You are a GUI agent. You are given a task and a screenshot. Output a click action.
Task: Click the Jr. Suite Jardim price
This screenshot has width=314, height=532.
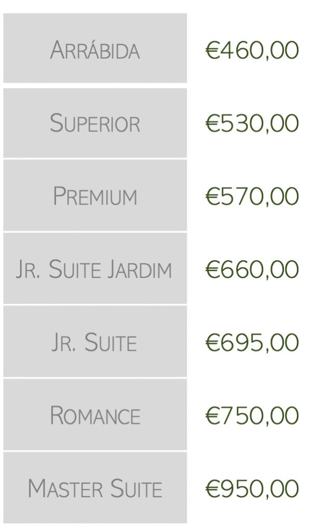pos(252,270)
